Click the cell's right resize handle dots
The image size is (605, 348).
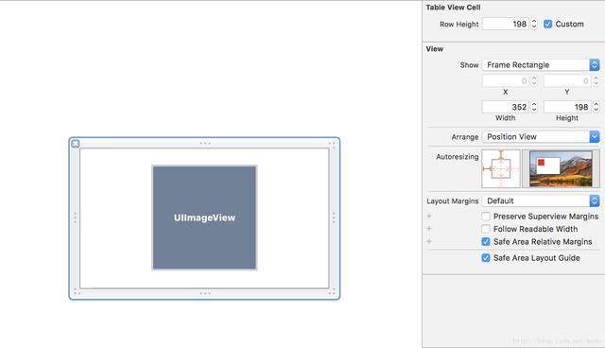pos(334,217)
